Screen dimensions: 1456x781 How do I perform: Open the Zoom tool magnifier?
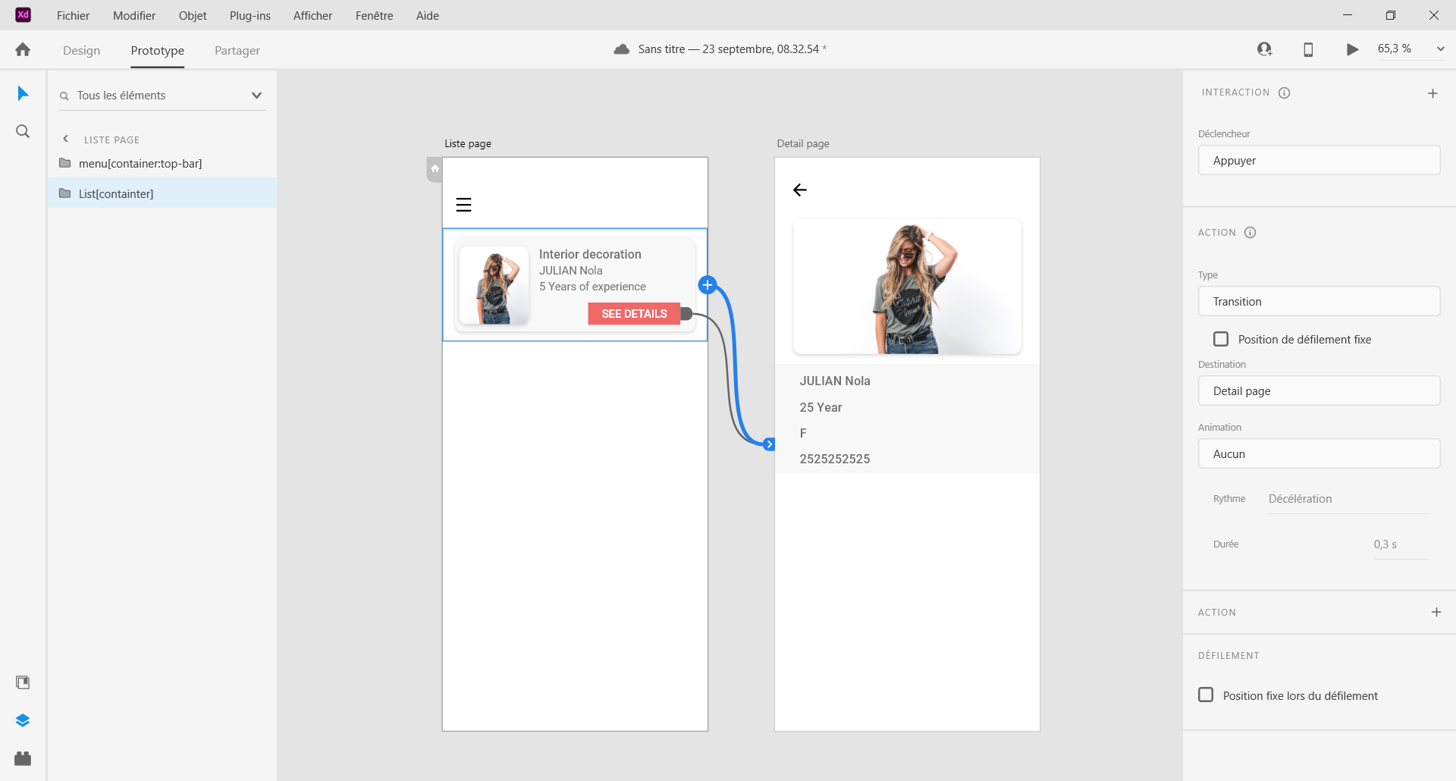(x=23, y=131)
